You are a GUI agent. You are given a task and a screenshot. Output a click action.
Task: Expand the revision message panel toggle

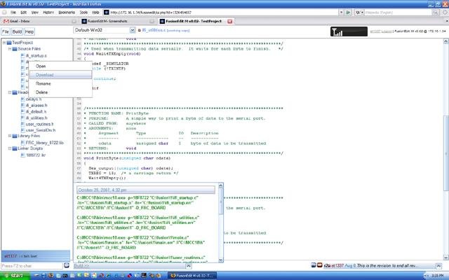(x=438, y=266)
